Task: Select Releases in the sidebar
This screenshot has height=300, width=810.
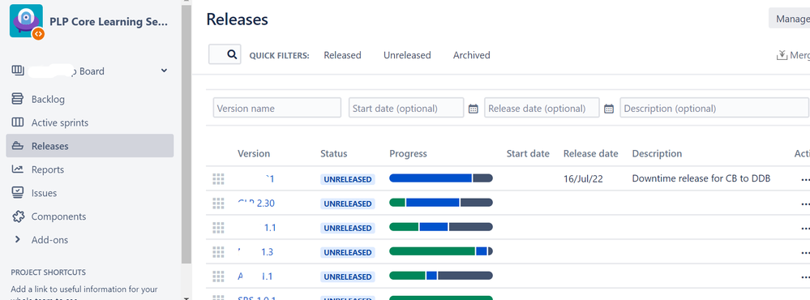Action: click(x=90, y=146)
